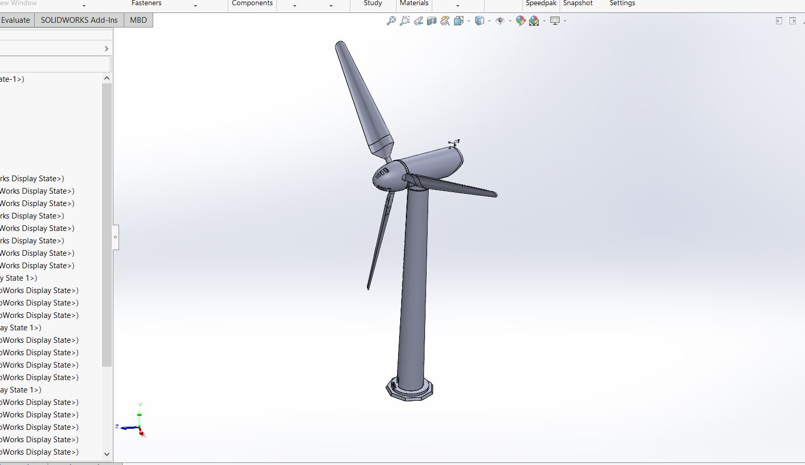Click the Display Style icon
Image resolution: width=805 pixels, height=465 pixels.
tap(479, 21)
